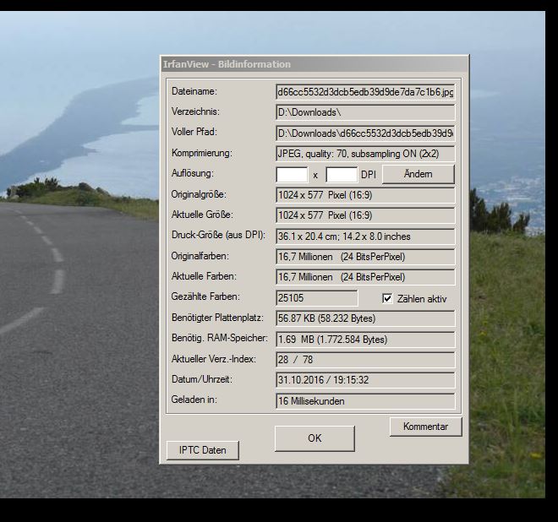Click the Datum/Uhrzeit value field
Viewport: 558px width, 522px height.
pyautogui.click(x=365, y=380)
